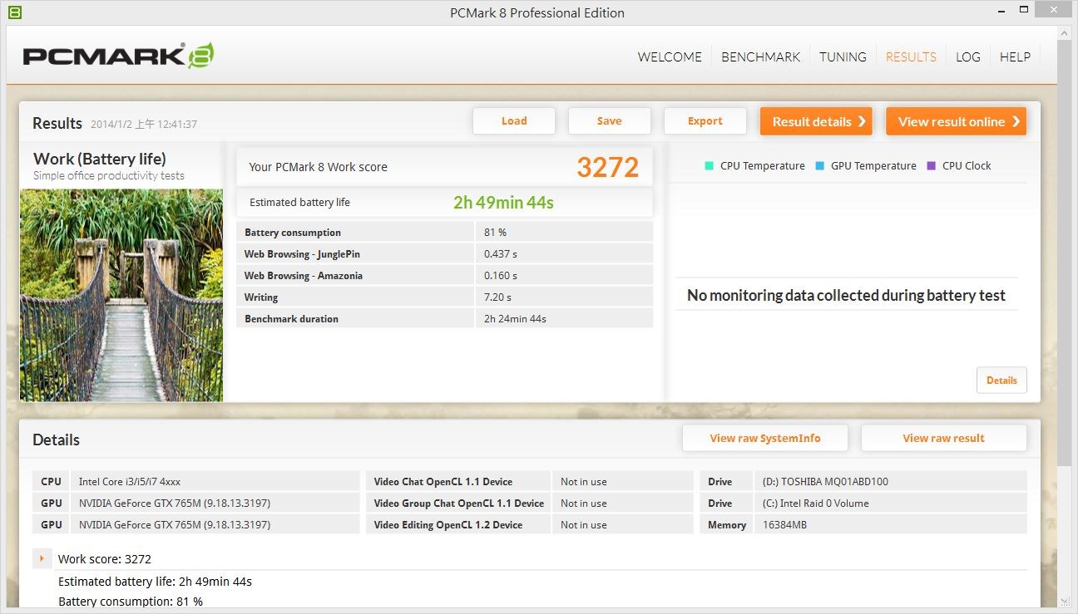Screen dimensions: 1078x614
Task: Expand the Work score 3272 arrow
Action: (42, 558)
